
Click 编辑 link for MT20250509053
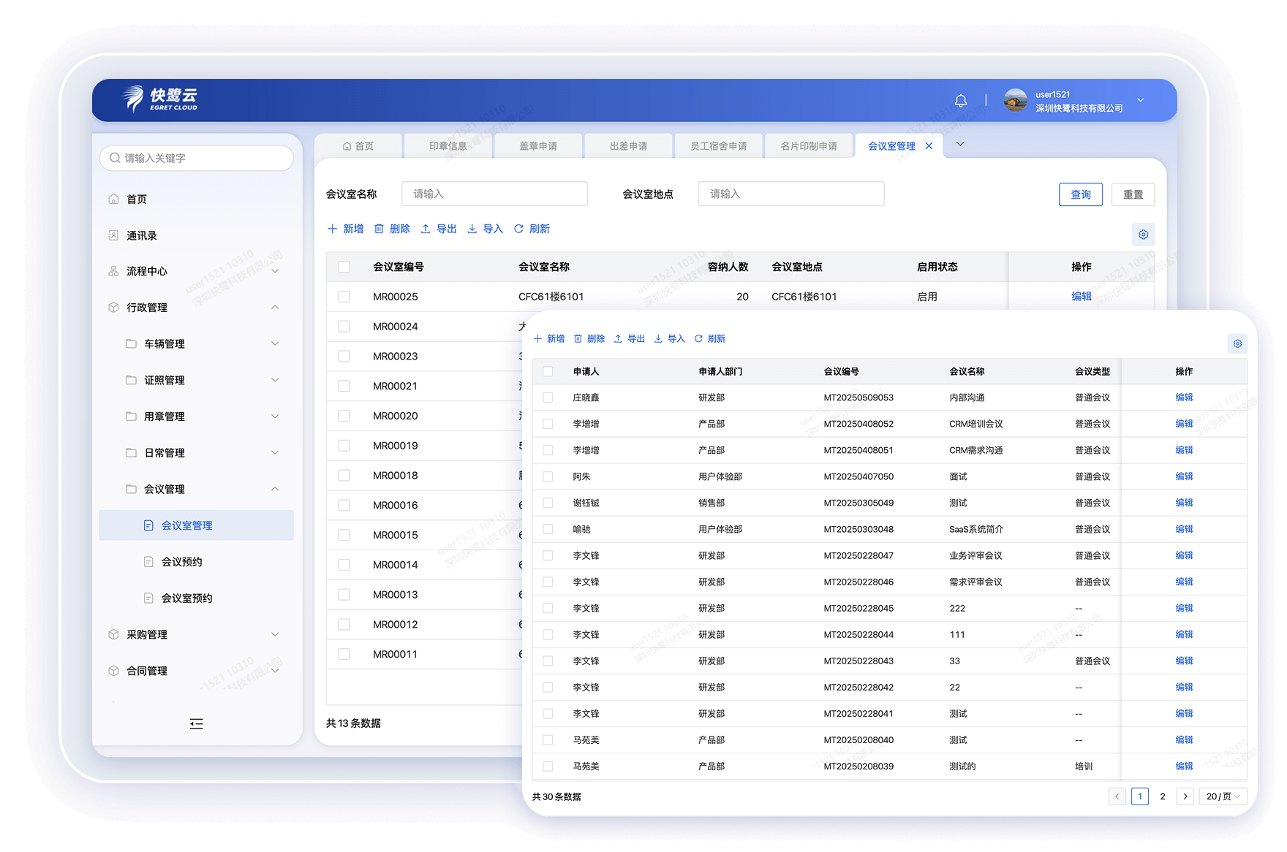tap(1184, 398)
